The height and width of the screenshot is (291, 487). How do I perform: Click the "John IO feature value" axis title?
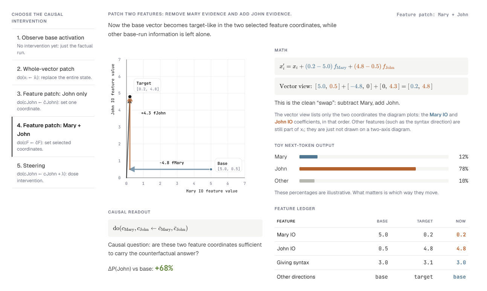tap(113, 89)
